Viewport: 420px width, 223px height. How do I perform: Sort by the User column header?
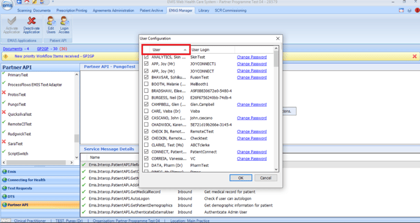click(x=170, y=50)
